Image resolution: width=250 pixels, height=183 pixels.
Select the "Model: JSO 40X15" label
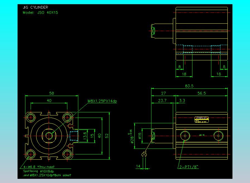point(40,13)
